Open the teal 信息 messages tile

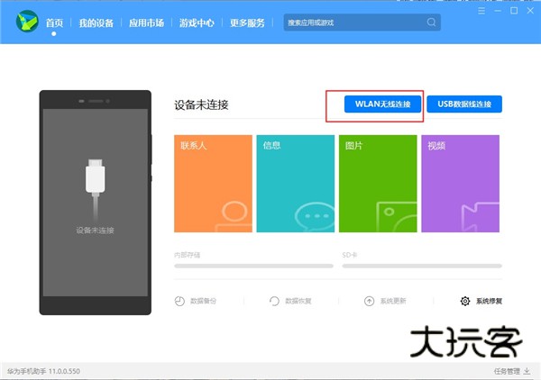(x=294, y=184)
